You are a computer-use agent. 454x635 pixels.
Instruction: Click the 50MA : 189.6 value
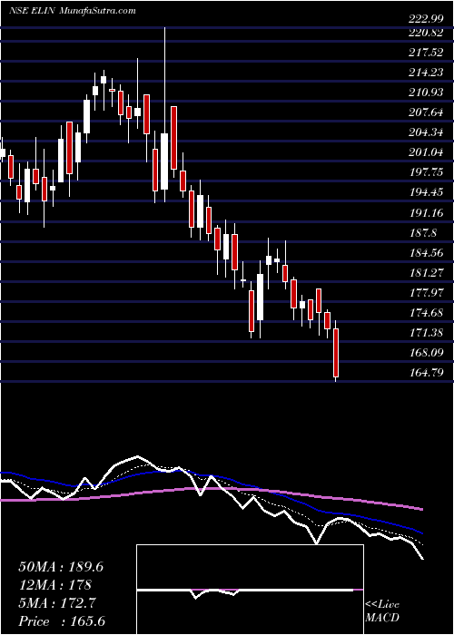(x=61, y=567)
